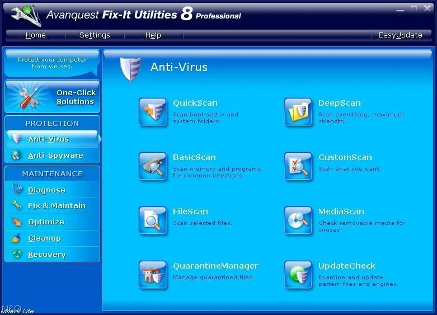Start BasicScan via its title text

point(194,157)
